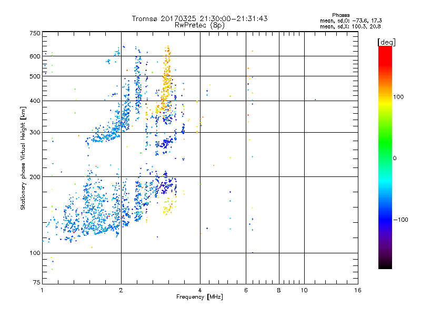Click the phase colorbar gradient
Viewport: 421px width, 316px height.
click(x=385, y=157)
